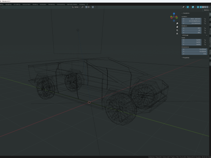The image size is (211, 158).
Task: Open the Geometry Nodes workspace tab
Action: [72, 4]
